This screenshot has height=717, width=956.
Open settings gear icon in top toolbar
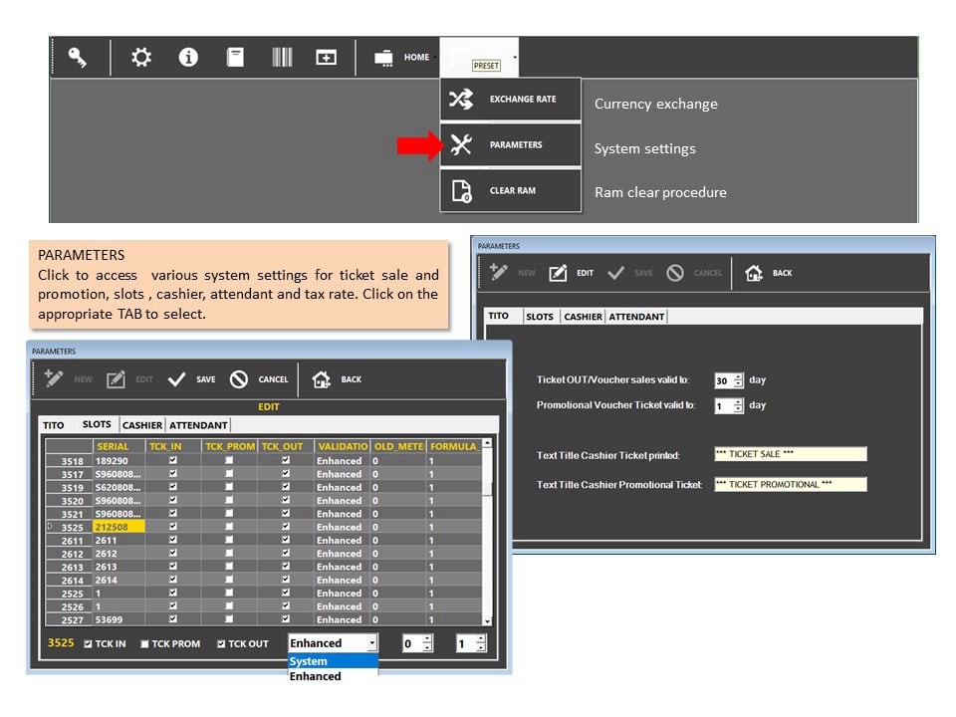coord(141,58)
